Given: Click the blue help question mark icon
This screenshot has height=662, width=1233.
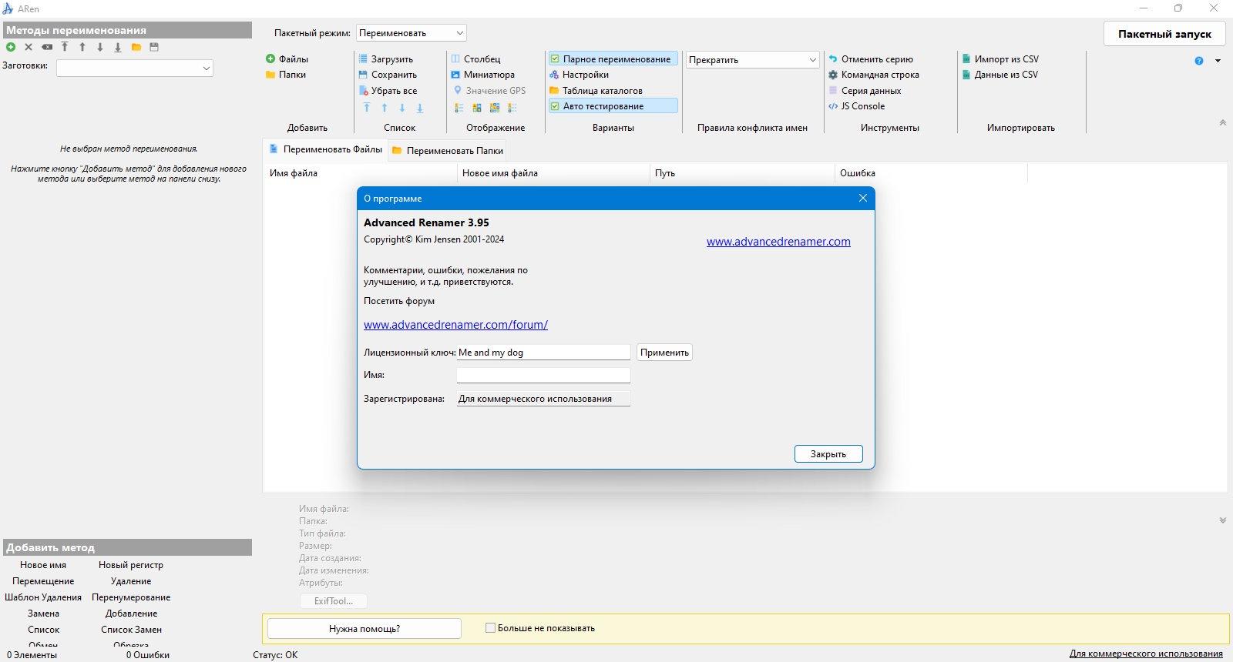Looking at the screenshot, I should pyautogui.click(x=1199, y=61).
